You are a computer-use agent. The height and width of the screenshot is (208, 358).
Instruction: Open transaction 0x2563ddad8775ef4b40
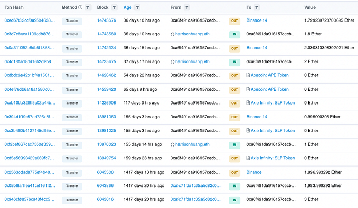click(29, 172)
